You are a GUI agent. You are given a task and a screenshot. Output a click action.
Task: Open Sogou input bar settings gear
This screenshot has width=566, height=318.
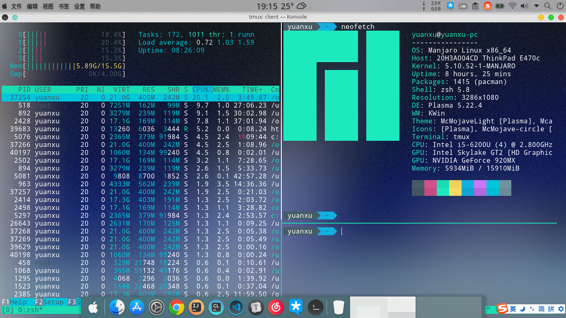point(561,309)
